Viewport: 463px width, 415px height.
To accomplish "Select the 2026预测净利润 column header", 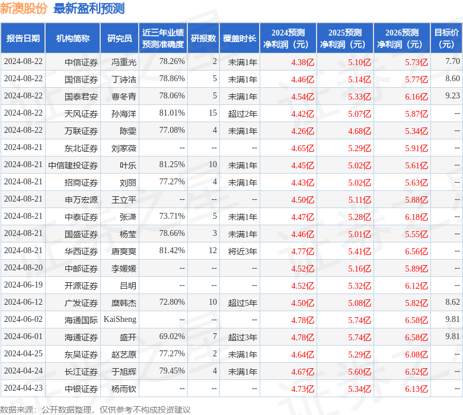I will point(402,39).
